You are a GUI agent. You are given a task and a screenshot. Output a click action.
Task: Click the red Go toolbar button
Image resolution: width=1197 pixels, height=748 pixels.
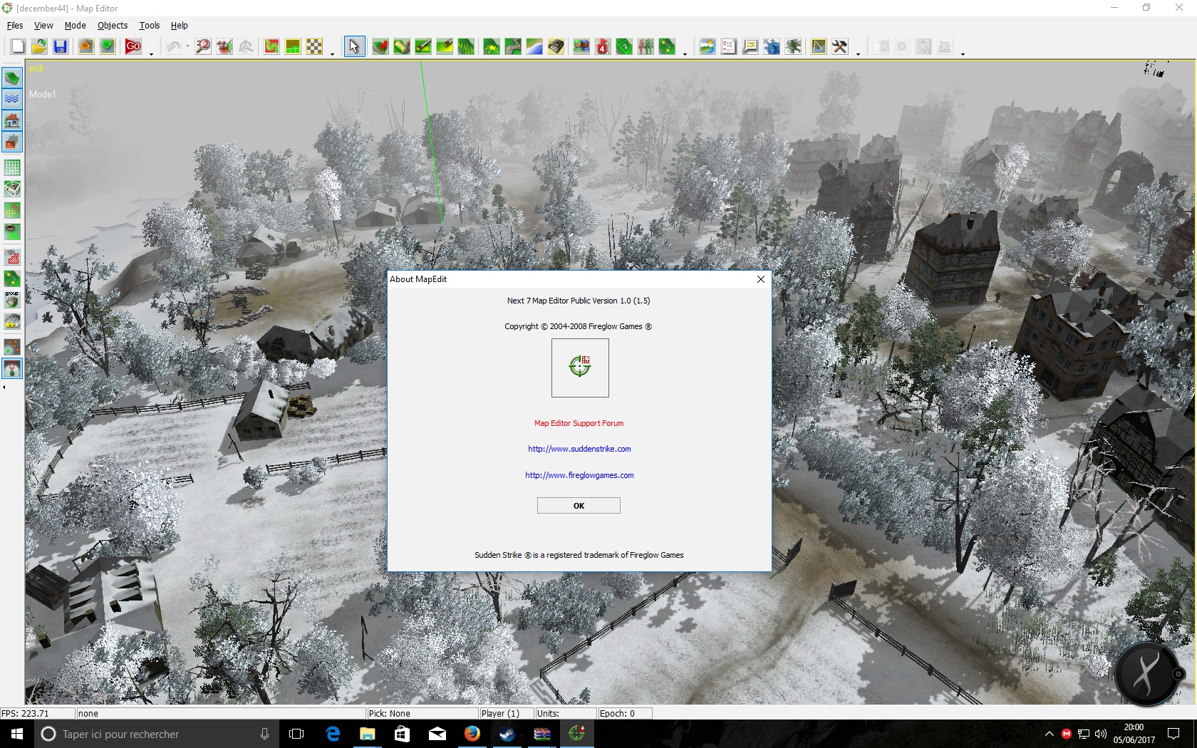pyautogui.click(x=133, y=47)
